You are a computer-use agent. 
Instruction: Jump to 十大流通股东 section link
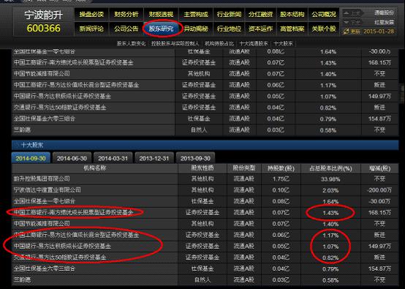pos(254,43)
